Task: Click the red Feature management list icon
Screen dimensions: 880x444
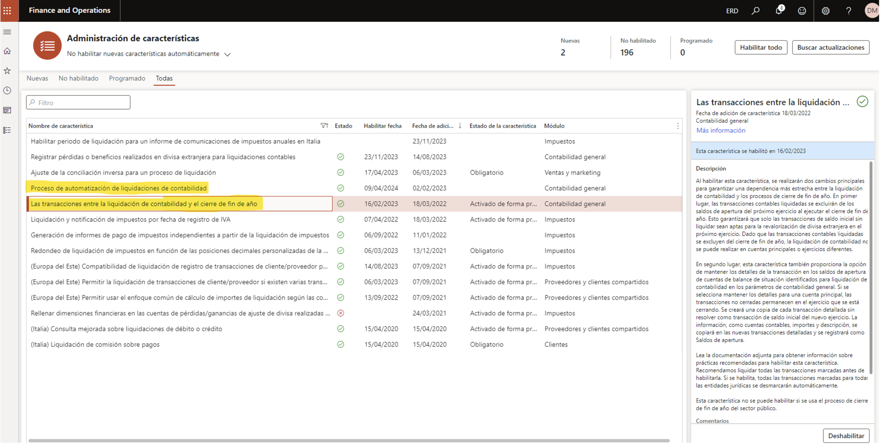Action: pos(47,45)
